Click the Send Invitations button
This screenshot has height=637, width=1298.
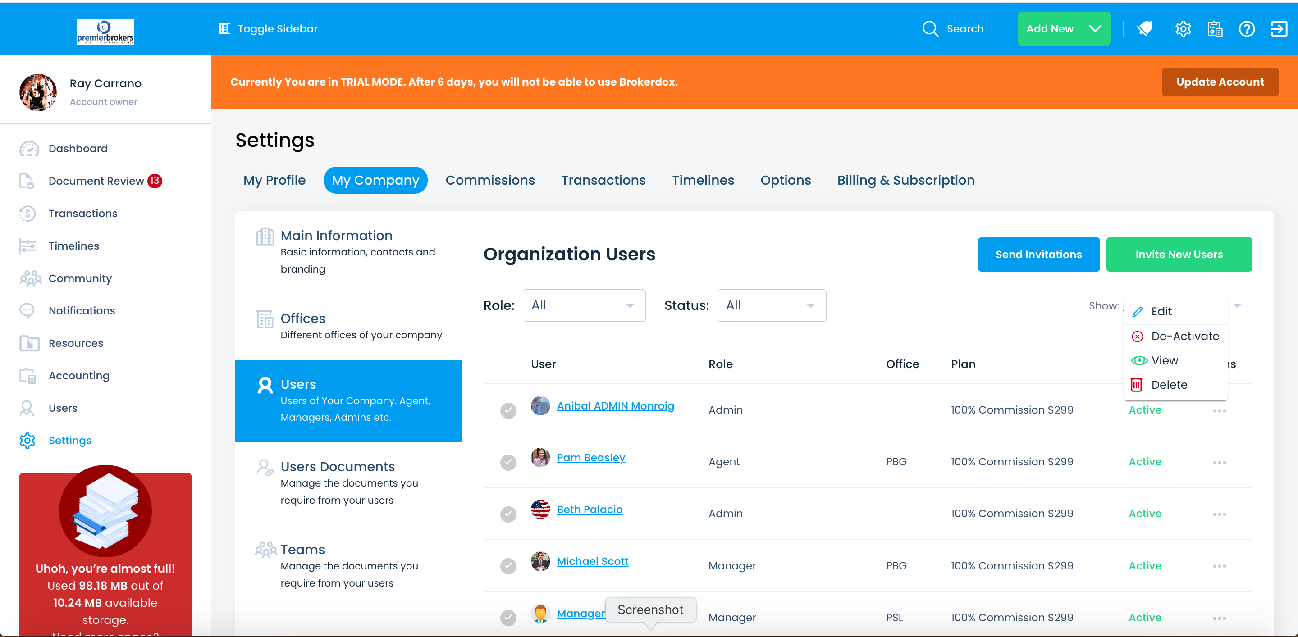pyautogui.click(x=1038, y=254)
